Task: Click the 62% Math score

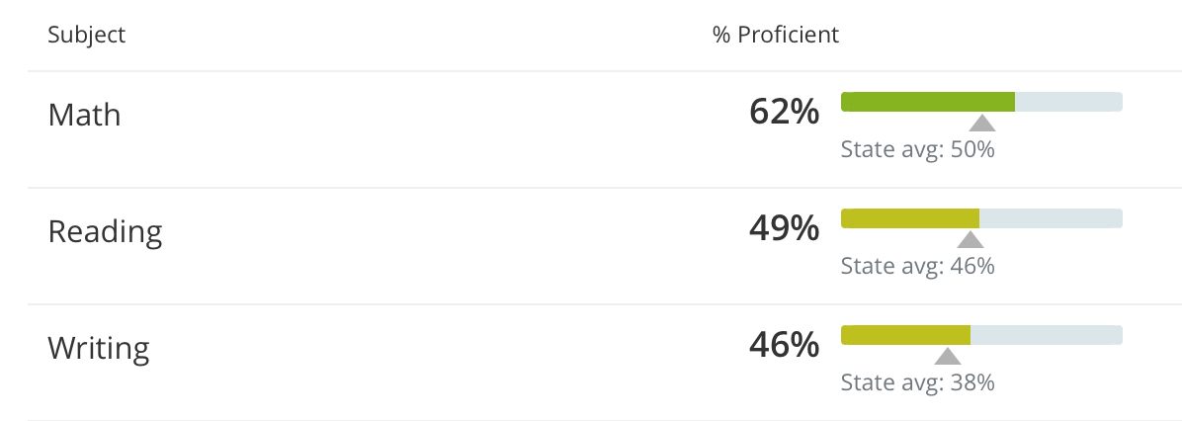Action: 784,112
